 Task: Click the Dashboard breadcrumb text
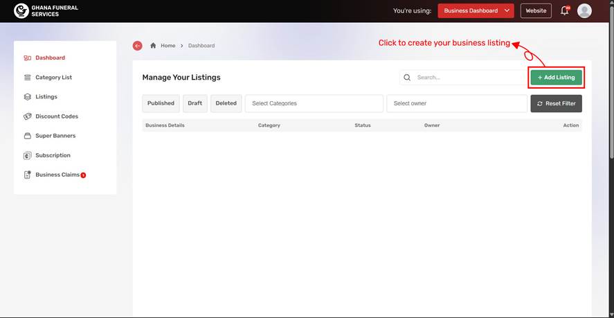pos(201,46)
